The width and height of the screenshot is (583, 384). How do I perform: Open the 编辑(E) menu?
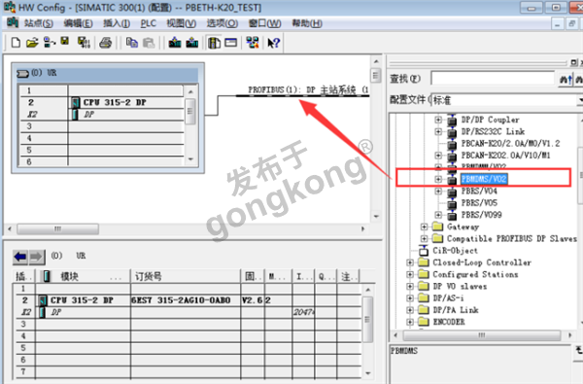(78, 23)
